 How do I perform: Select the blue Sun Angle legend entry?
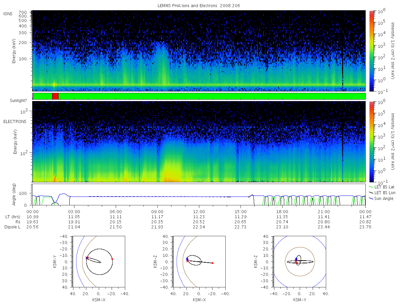(381, 198)
